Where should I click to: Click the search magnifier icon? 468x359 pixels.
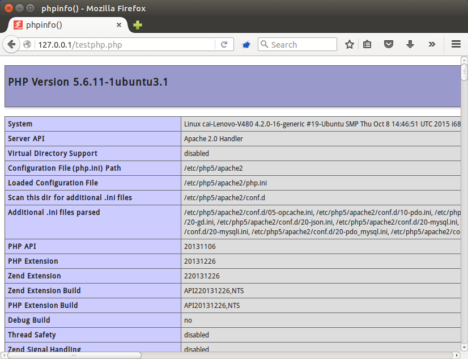tap(264, 44)
